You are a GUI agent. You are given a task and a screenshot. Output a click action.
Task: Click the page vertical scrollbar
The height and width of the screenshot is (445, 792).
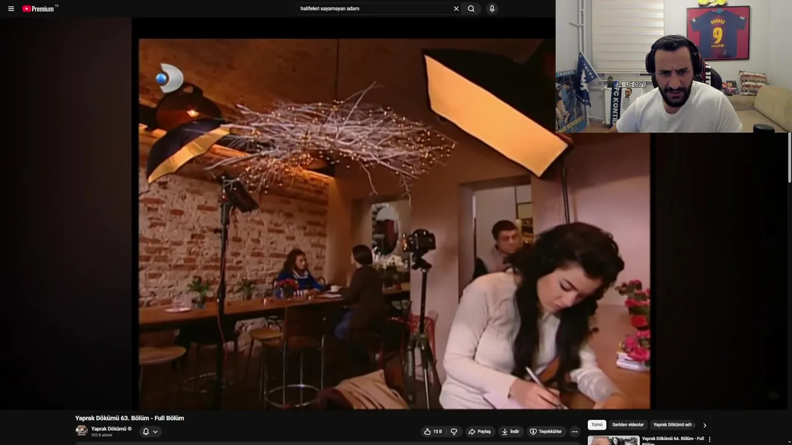coord(789,158)
